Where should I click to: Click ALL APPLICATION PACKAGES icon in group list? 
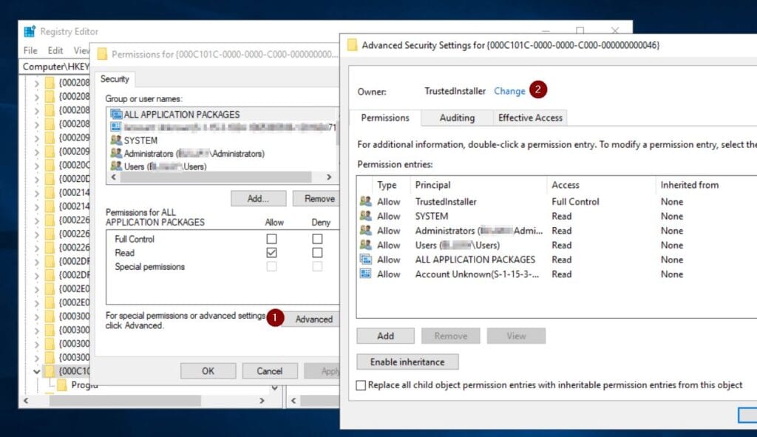[116, 114]
